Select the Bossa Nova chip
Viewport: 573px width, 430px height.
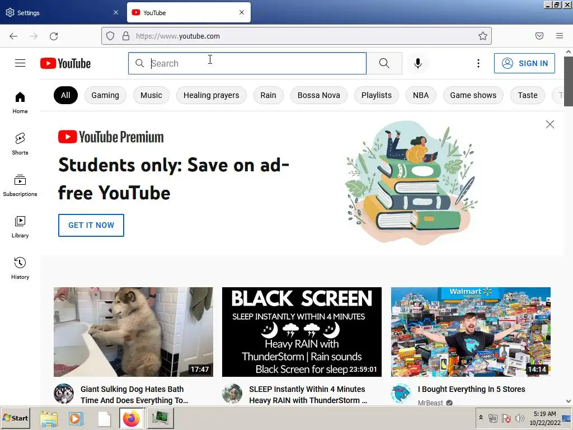318,95
